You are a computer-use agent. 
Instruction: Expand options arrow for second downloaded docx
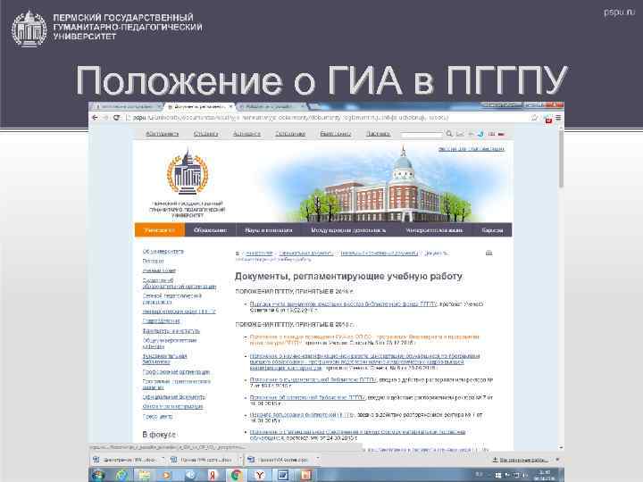[x=240, y=460]
